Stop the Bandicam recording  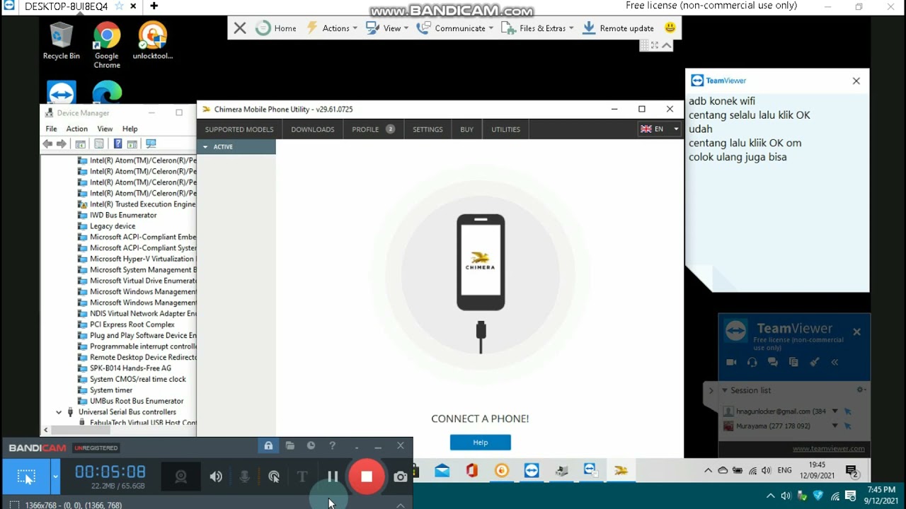coord(366,476)
